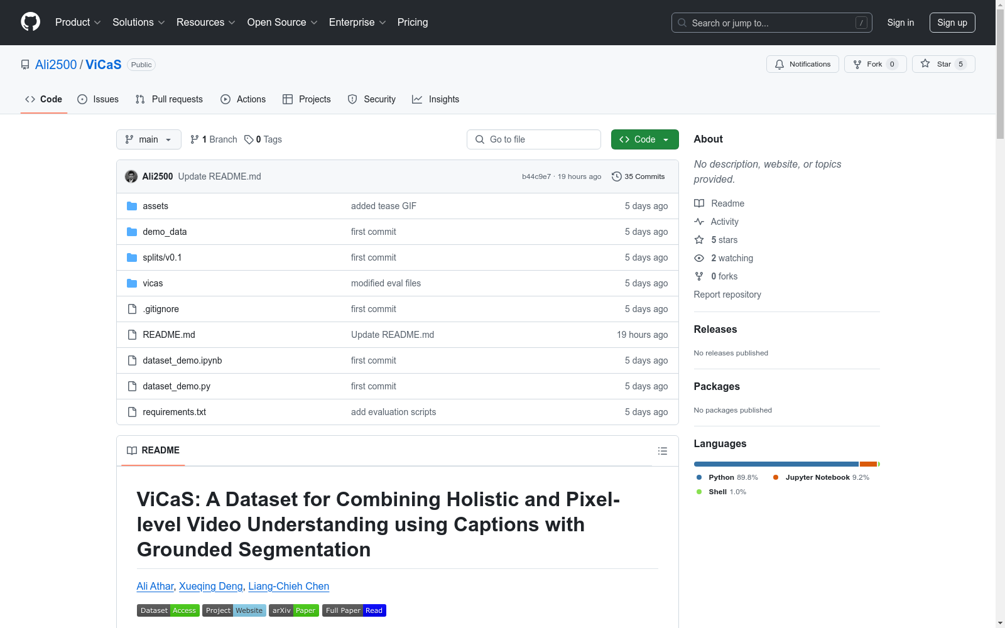Switch to the Projects tab

pyautogui.click(x=307, y=99)
